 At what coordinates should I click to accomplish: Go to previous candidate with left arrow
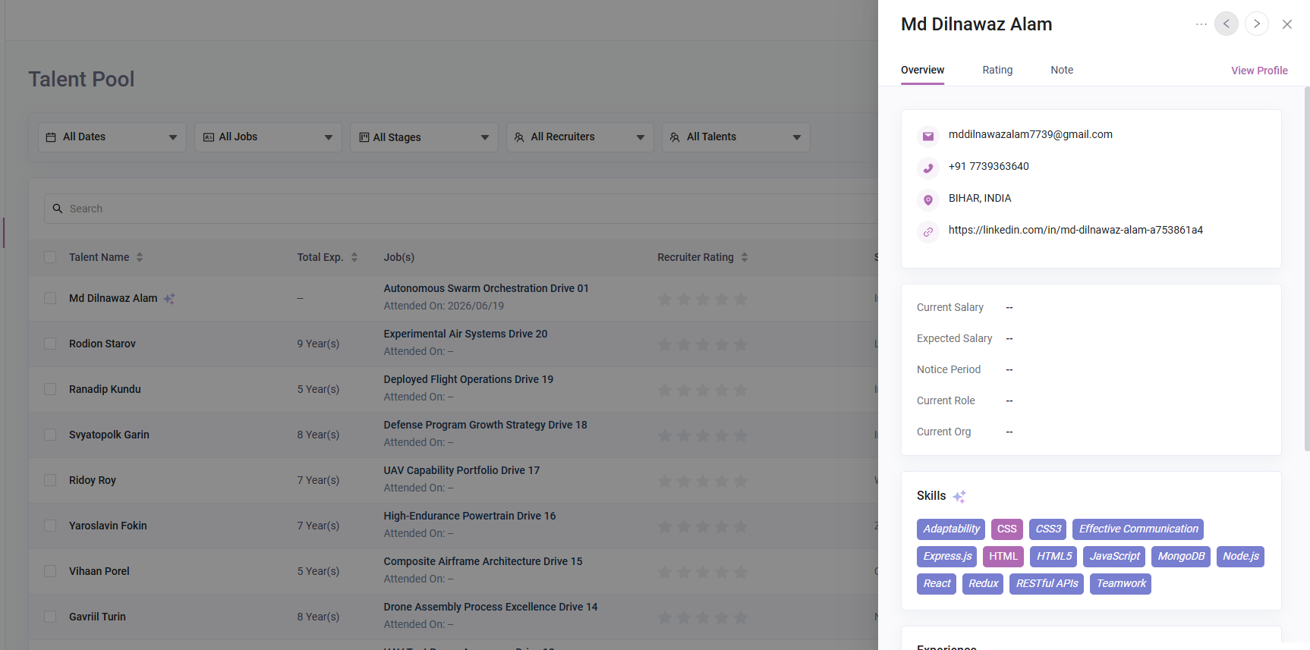pyautogui.click(x=1227, y=24)
